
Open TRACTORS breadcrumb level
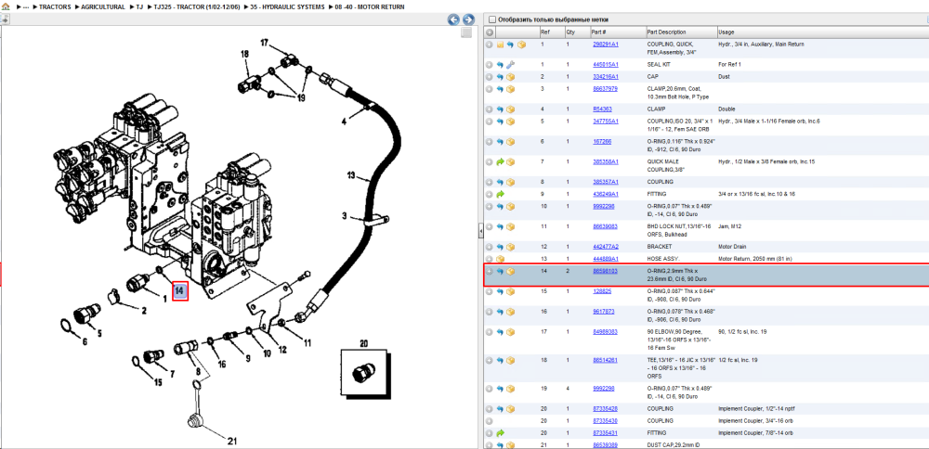(55, 7)
